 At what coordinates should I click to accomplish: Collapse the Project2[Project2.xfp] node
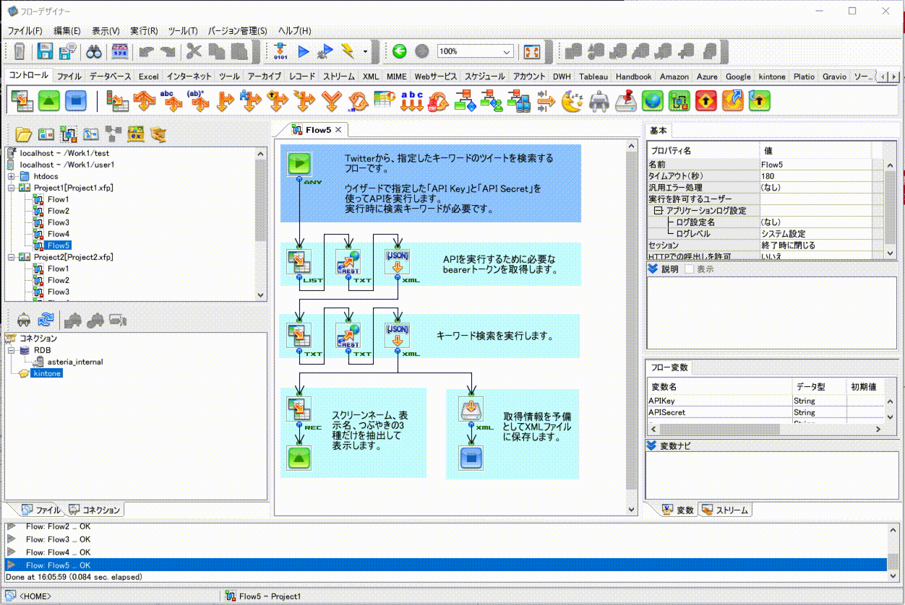[x=12, y=257]
